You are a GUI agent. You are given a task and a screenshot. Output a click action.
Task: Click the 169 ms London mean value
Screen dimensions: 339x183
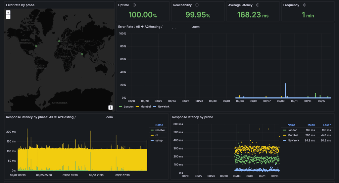(310, 130)
